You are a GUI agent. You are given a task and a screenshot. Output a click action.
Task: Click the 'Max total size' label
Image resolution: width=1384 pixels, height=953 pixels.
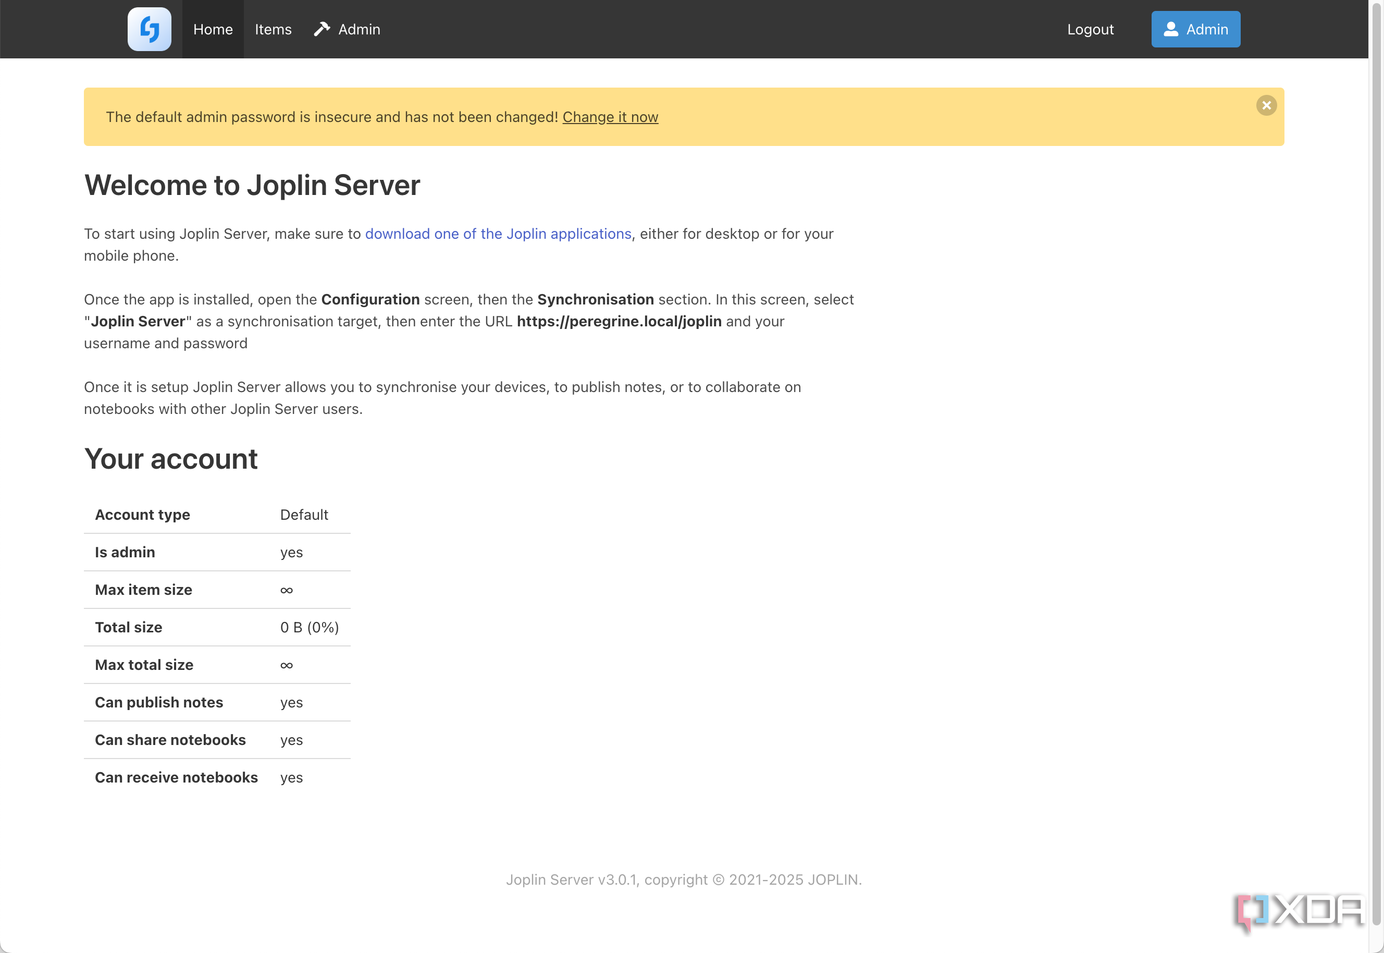tap(144, 665)
